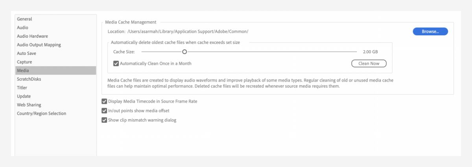Switch to Titler settings

[22, 88]
